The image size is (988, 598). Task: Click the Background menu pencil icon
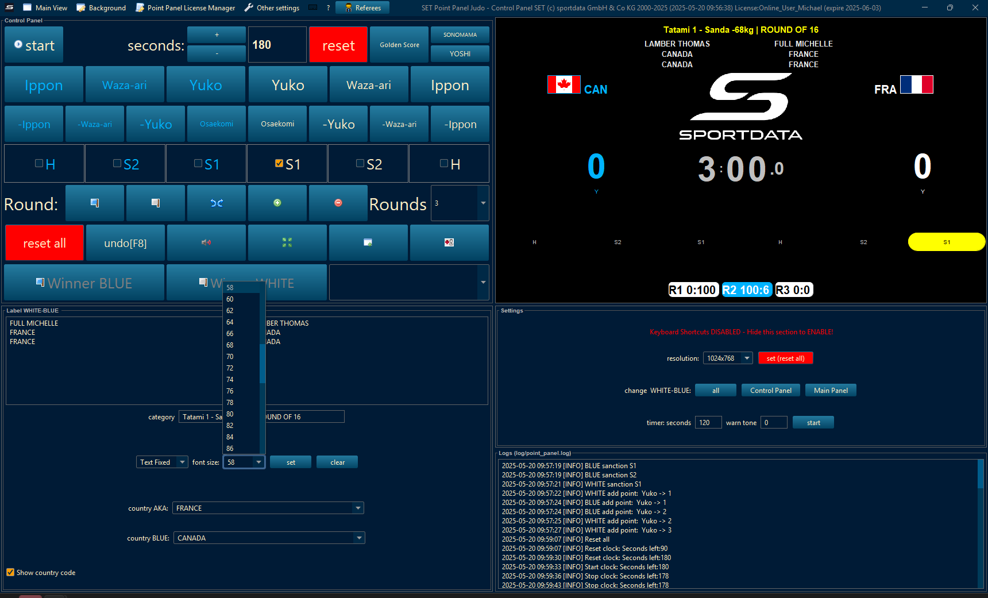point(81,7)
